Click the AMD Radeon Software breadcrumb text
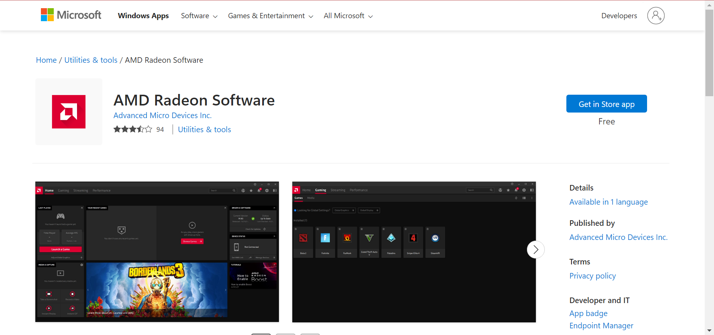The width and height of the screenshot is (714, 335). tap(164, 60)
